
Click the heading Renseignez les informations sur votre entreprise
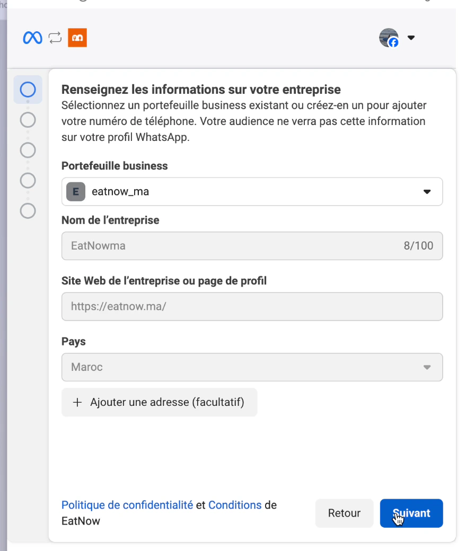[201, 90]
